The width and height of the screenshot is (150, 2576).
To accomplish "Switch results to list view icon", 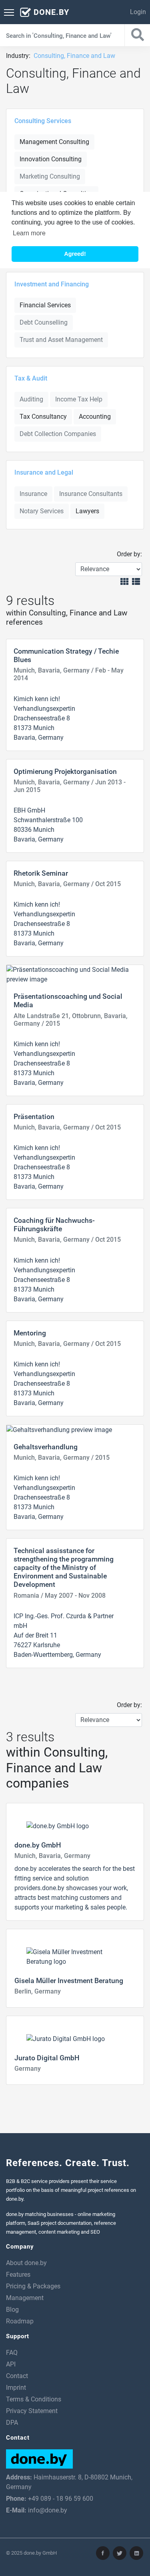I will click(136, 581).
